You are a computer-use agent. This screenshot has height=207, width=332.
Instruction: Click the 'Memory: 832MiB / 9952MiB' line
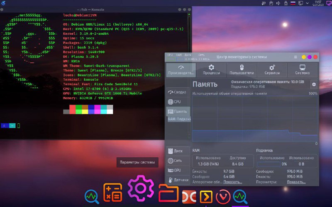[88, 98]
